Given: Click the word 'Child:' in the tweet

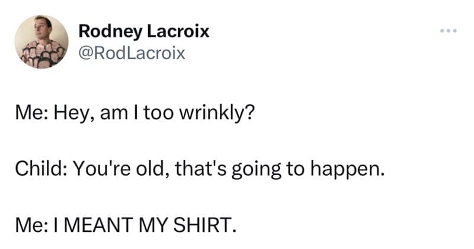Looking at the screenshot, I should tap(41, 169).
